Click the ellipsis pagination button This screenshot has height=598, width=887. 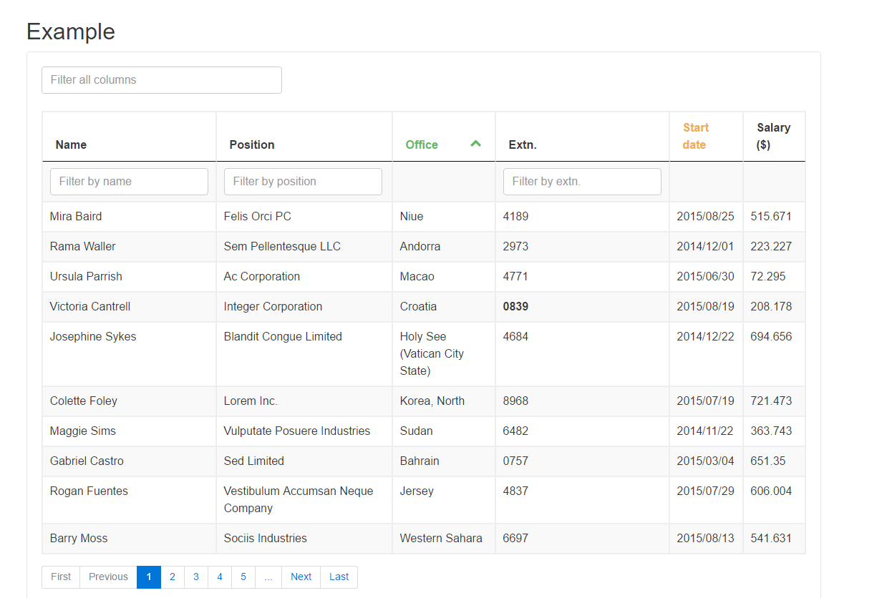(268, 577)
